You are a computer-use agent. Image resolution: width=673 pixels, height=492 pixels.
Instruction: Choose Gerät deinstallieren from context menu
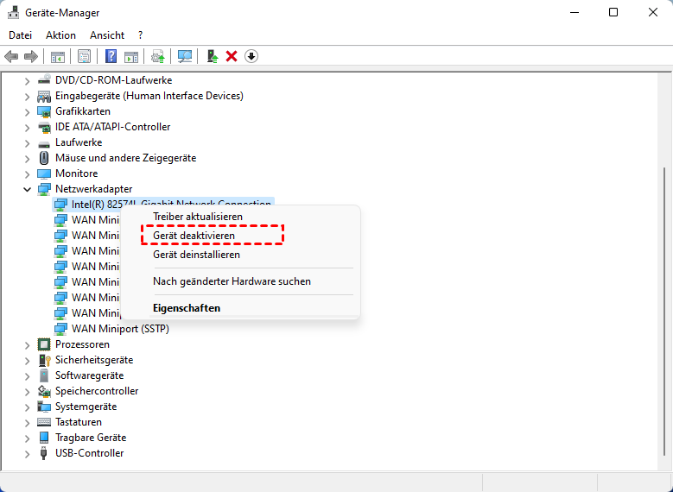(x=241, y=255)
